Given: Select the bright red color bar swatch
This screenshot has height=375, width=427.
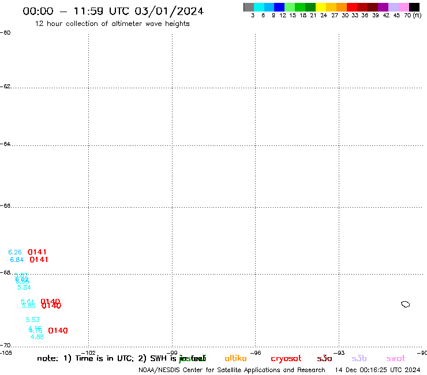Looking at the screenshot, I should [352, 7].
